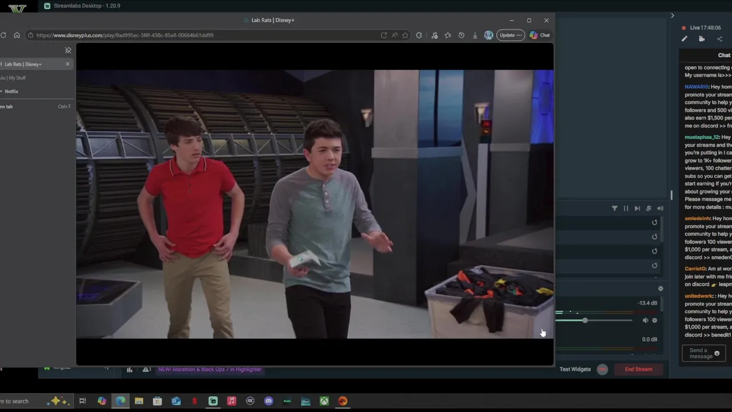Collapse the Streamlabs chat panel chevron
This screenshot has height=412, width=732.
click(x=673, y=15)
